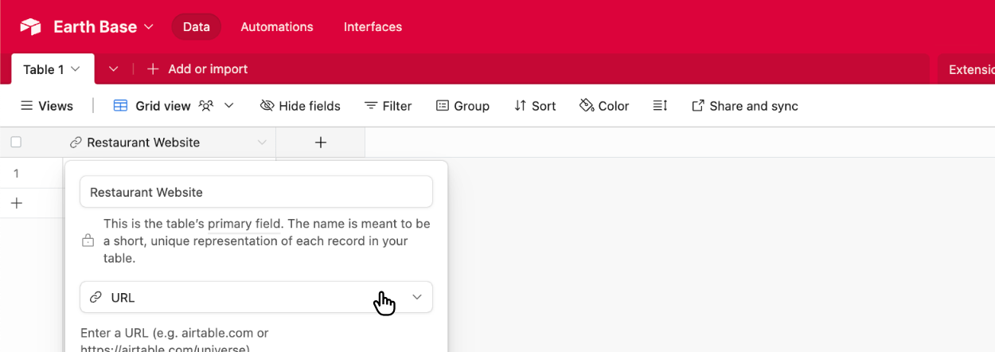This screenshot has width=995, height=352.
Task: Expand the tables list chevron
Action: coord(113,69)
